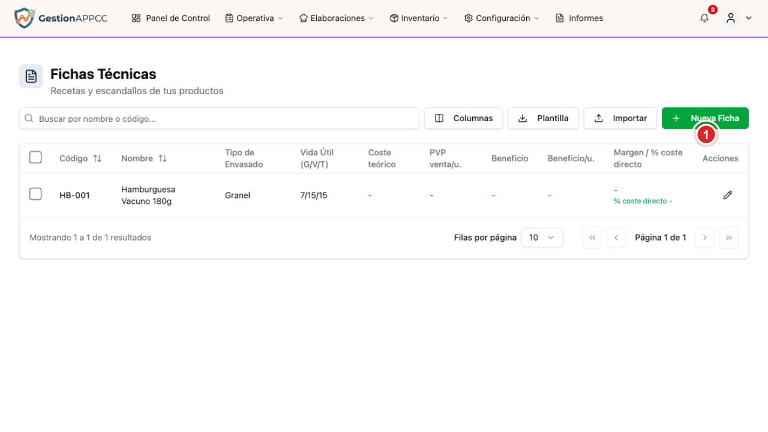The image size is (768, 432).
Task: Click the % coste directo green text
Action: coord(643,201)
